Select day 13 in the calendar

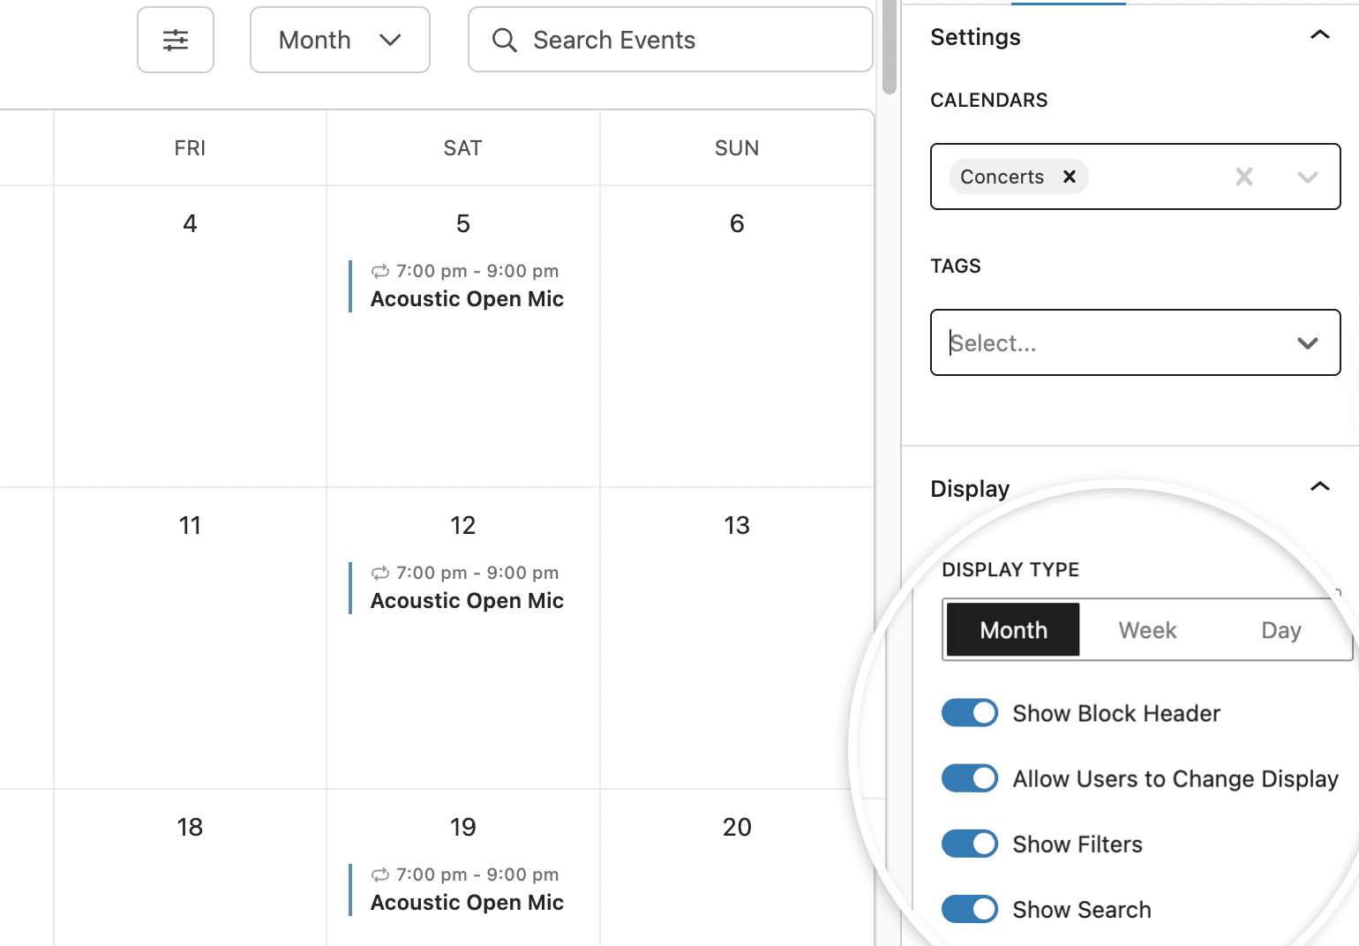[x=737, y=525]
